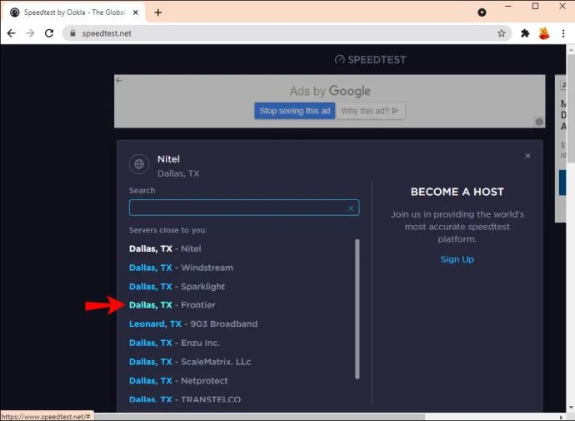
Task: Click the ad info circle icon
Action: click(x=539, y=122)
